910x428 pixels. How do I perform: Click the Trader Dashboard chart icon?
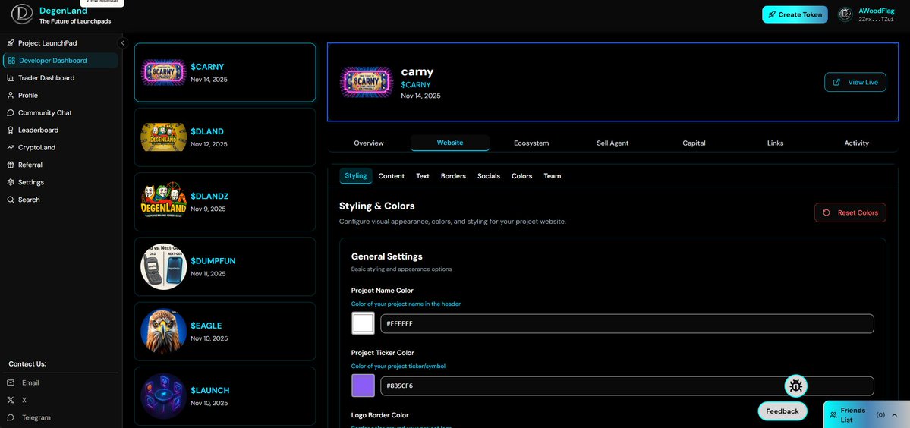pos(11,77)
